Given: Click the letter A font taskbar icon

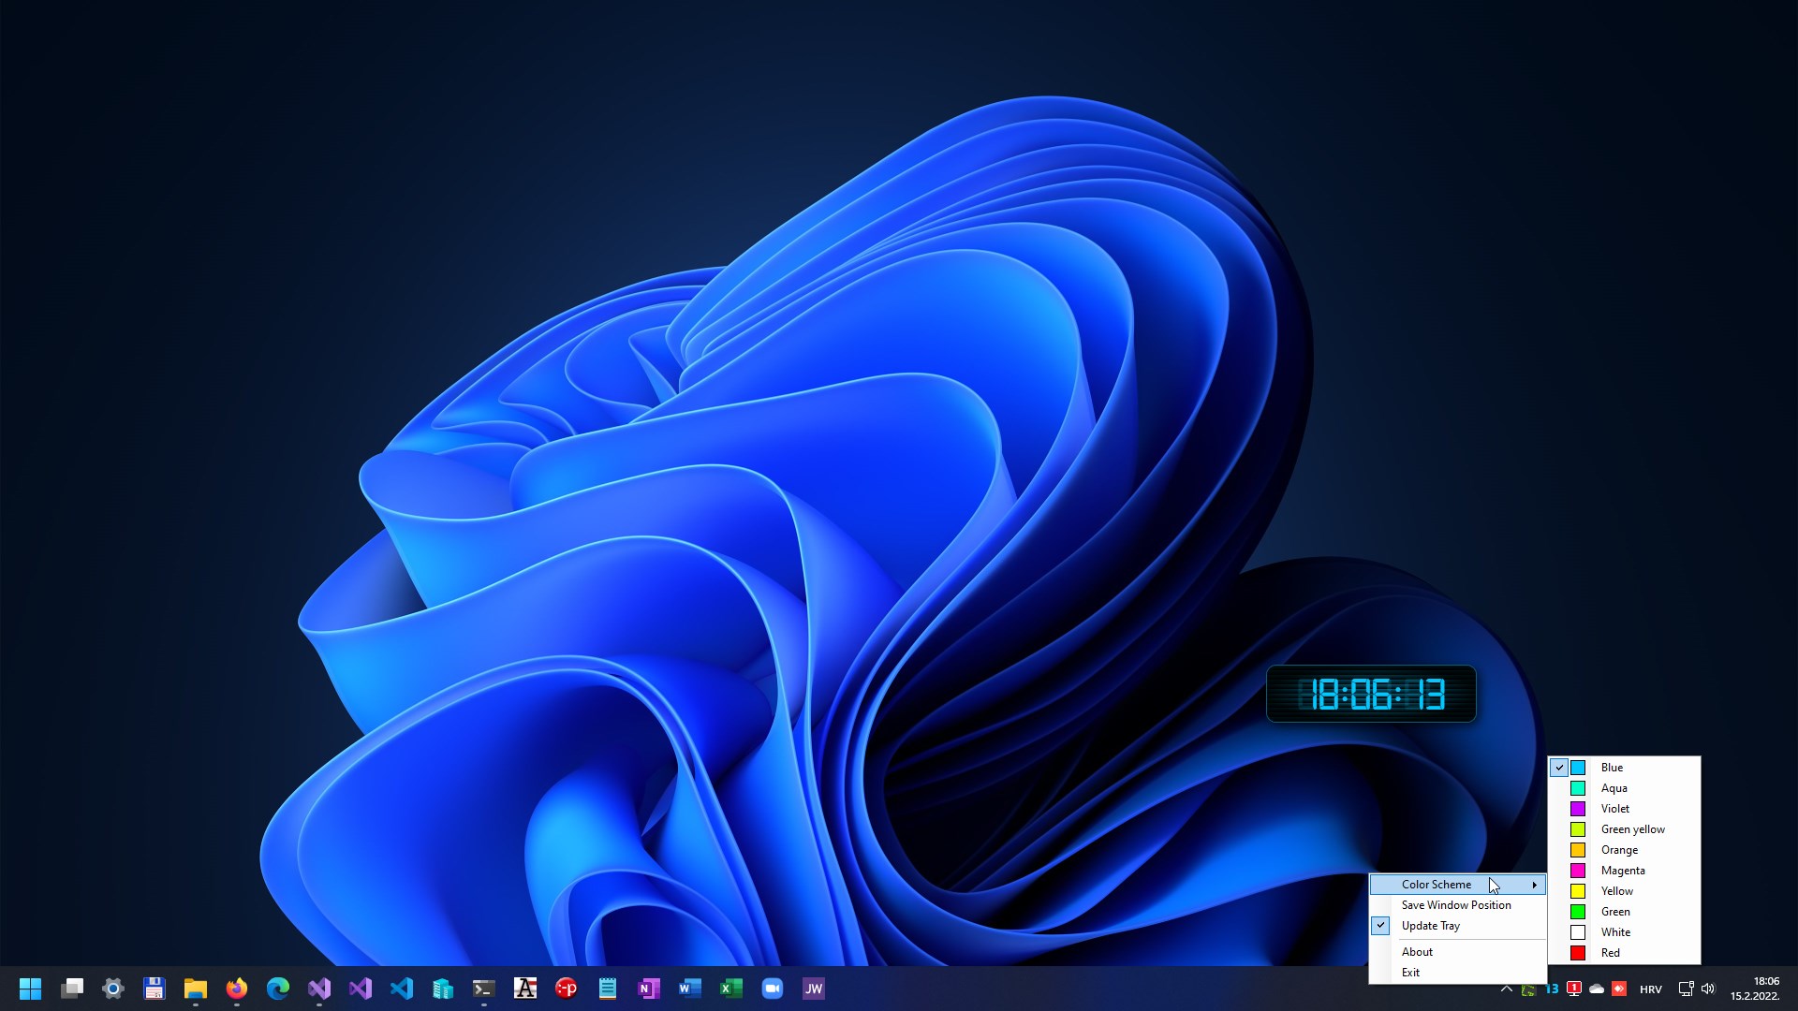Looking at the screenshot, I should tap(525, 989).
